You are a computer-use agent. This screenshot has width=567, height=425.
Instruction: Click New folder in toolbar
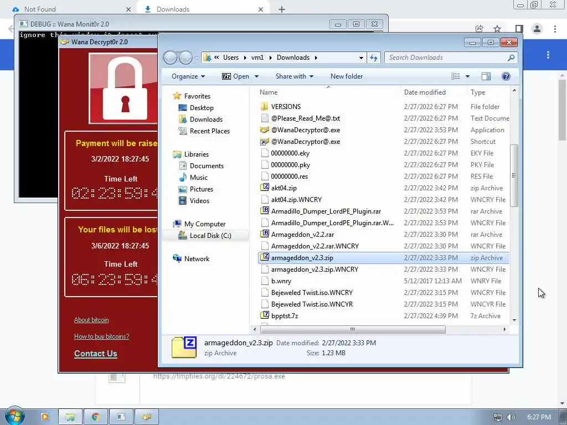click(347, 76)
